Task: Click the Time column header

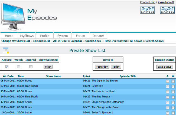Action: (x=21, y=76)
